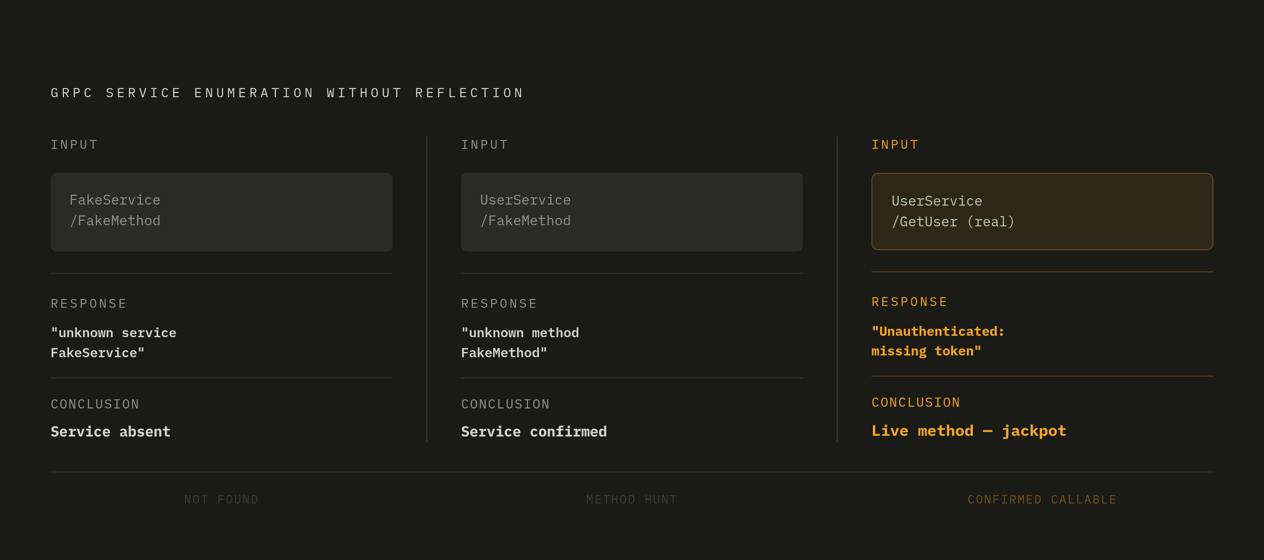This screenshot has height=560, width=1264.
Task: Click the 'METHOD HUNT' footer label
Action: click(632, 500)
